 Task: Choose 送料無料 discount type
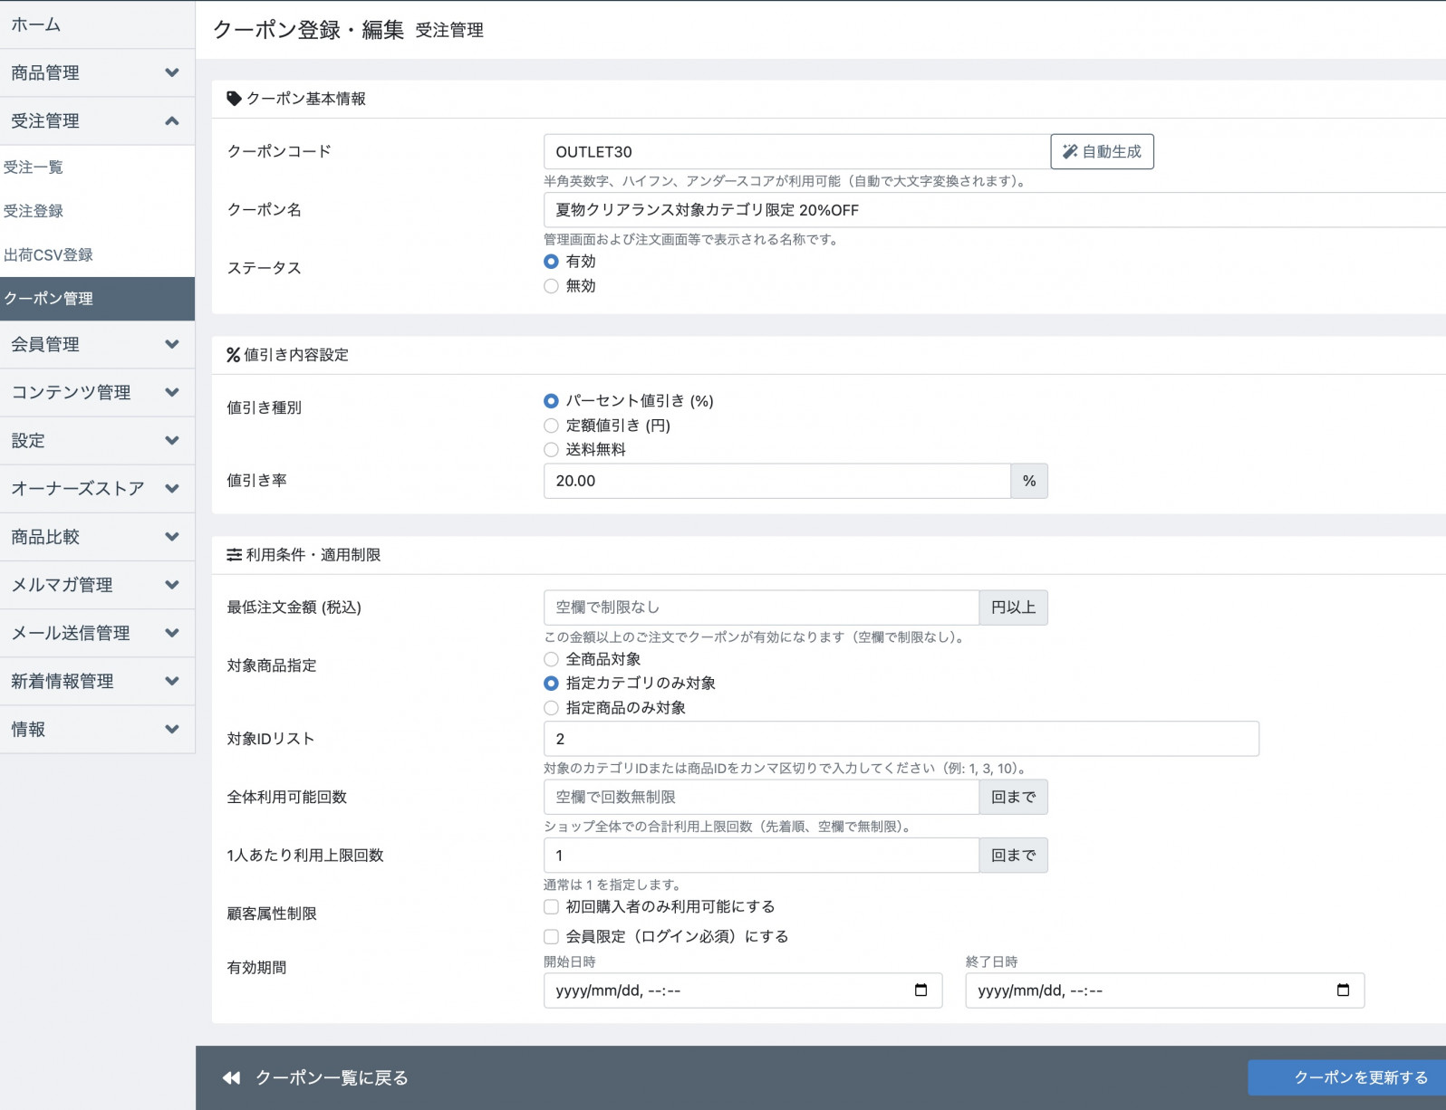pos(551,450)
